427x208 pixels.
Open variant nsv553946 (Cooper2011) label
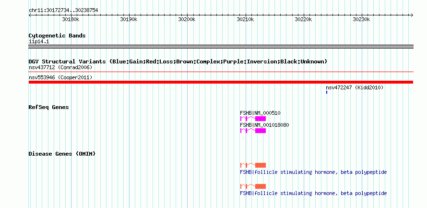point(60,78)
